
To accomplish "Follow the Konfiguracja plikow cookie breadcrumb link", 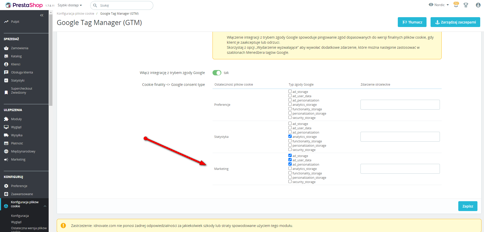I will [x=75, y=14].
